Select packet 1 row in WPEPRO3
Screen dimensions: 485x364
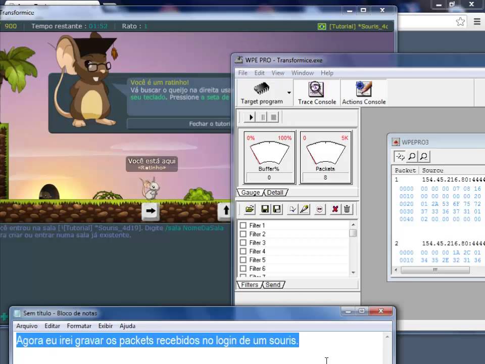click(439, 180)
